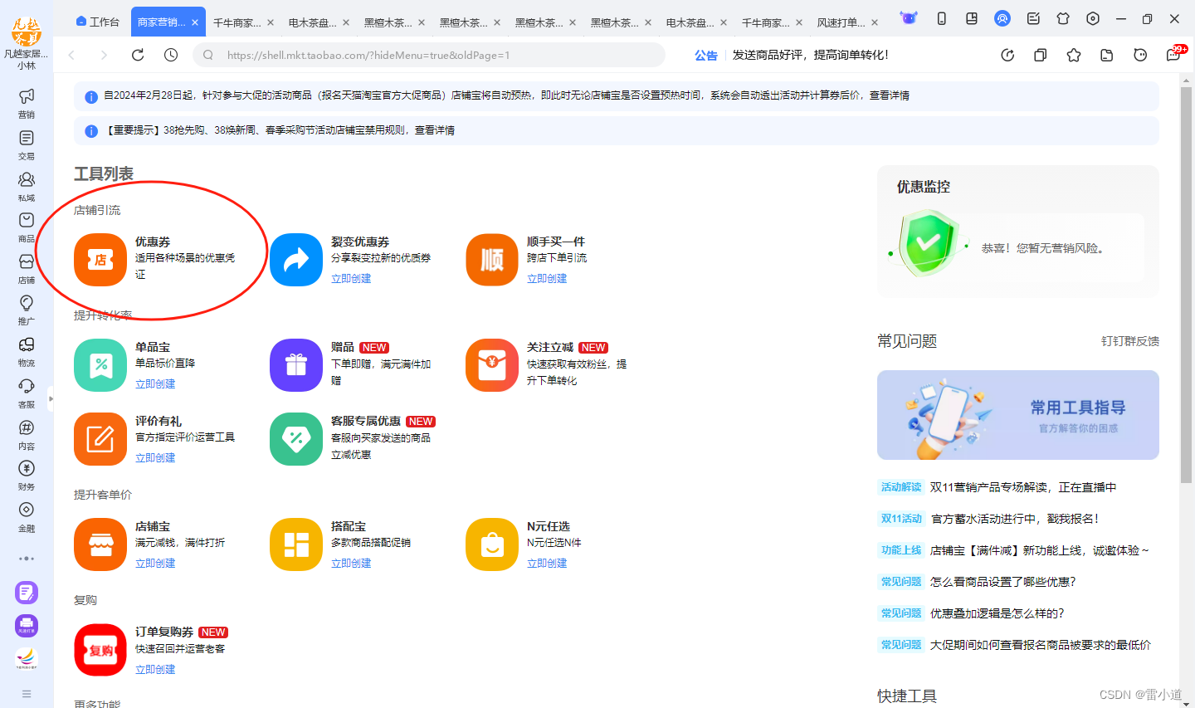Switch to the 风速打单 tab
This screenshot has height=708, width=1195.
[x=841, y=22]
